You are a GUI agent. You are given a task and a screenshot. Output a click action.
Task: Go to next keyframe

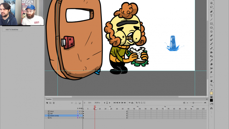point(110,103)
